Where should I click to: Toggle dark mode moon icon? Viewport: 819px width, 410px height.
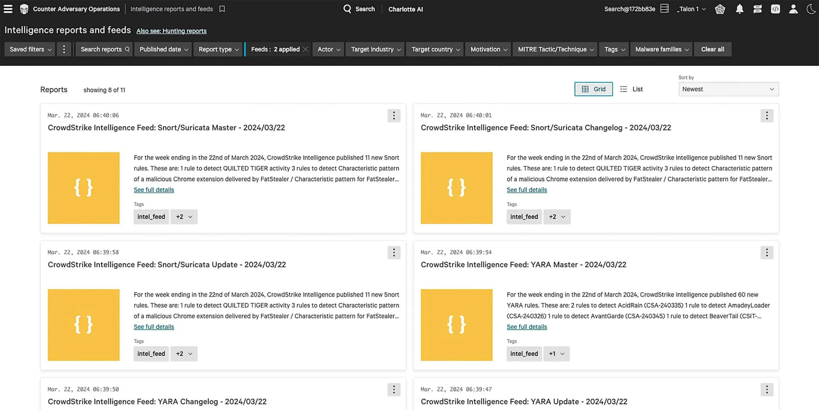tap(811, 9)
